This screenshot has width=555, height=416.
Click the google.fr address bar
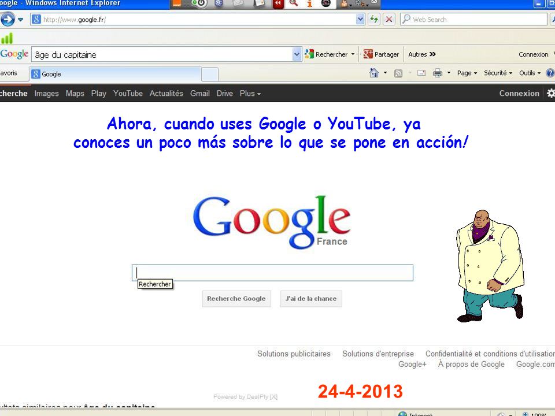pyautogui.click(x=193, y=20)
